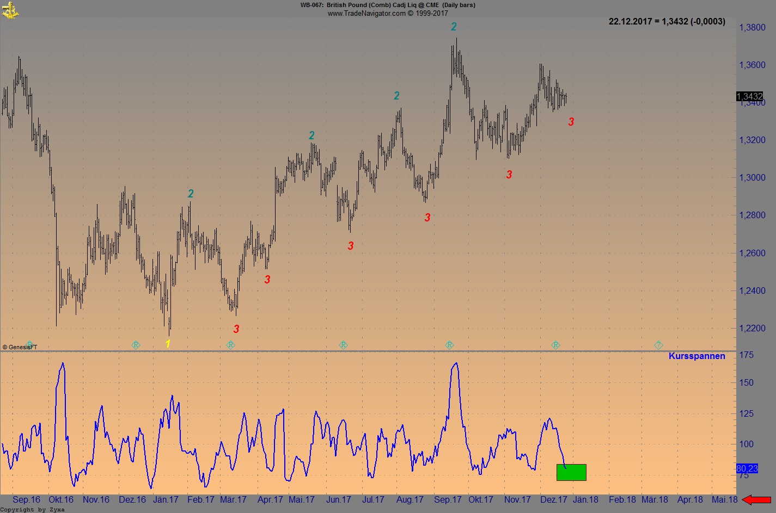Select the rollover diamond under Sep.17
776x513 pixels.
tap(449, 344)
